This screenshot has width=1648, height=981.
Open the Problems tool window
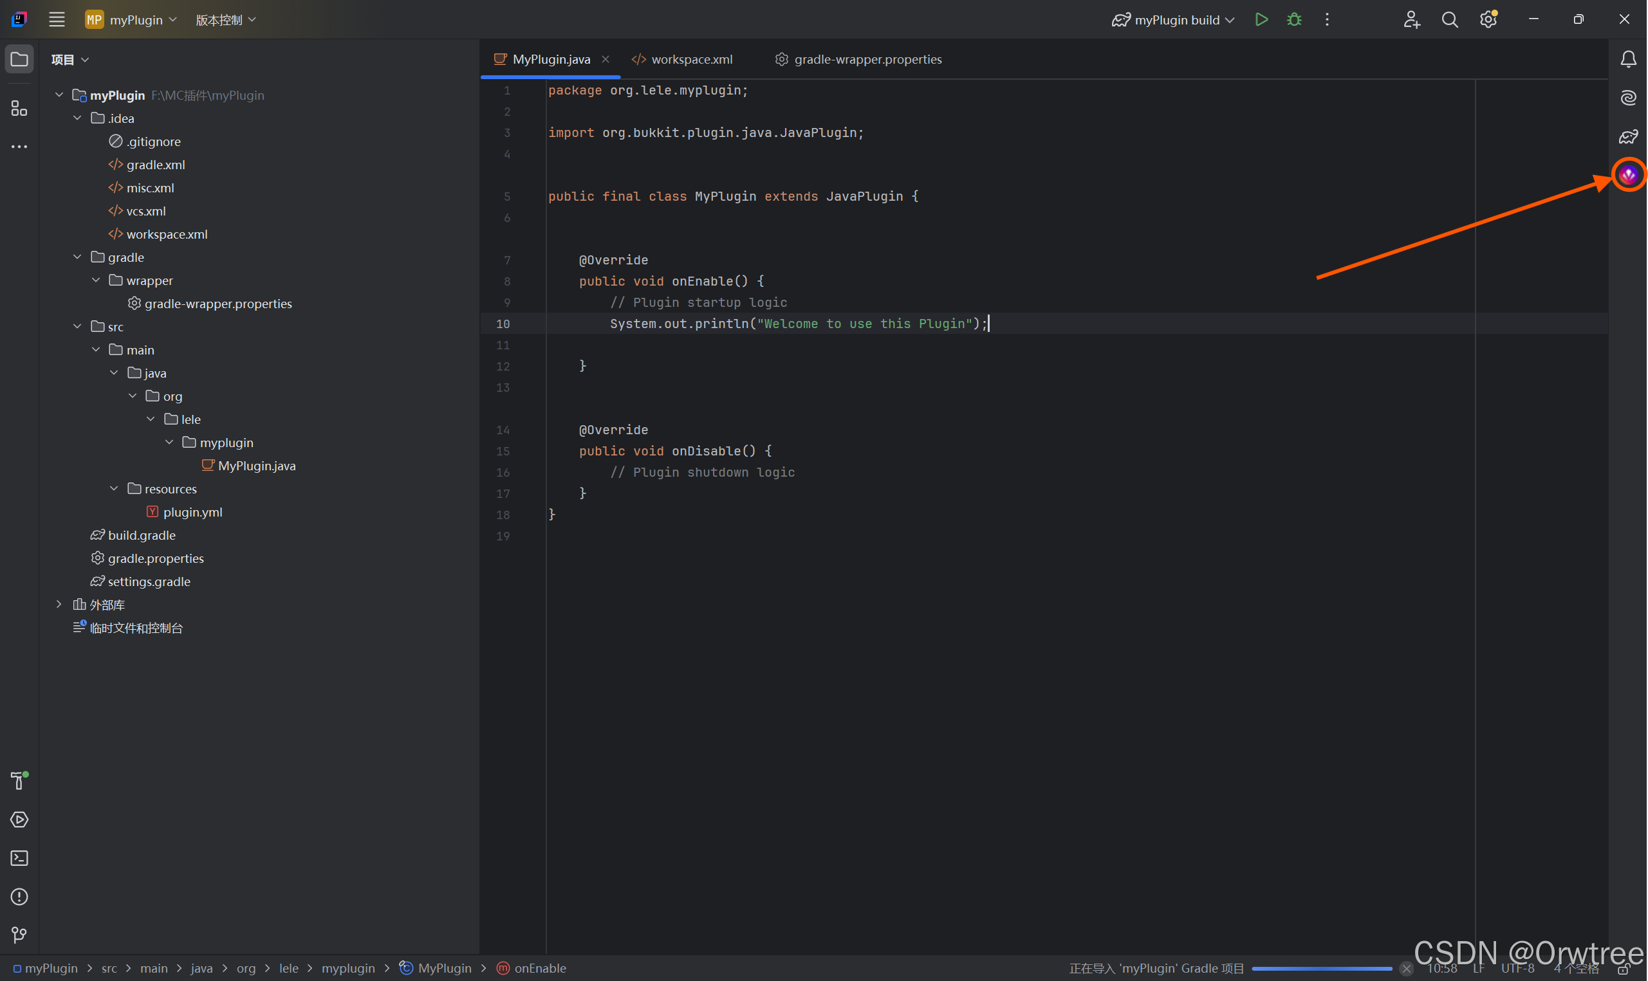[x=19, y=896]
